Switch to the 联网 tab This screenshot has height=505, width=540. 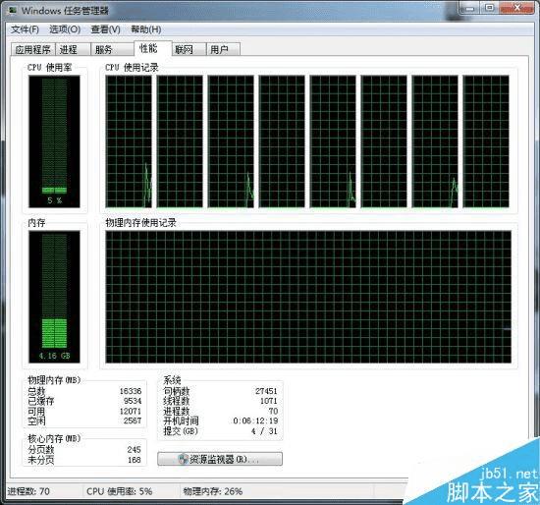tap(189, 50)
